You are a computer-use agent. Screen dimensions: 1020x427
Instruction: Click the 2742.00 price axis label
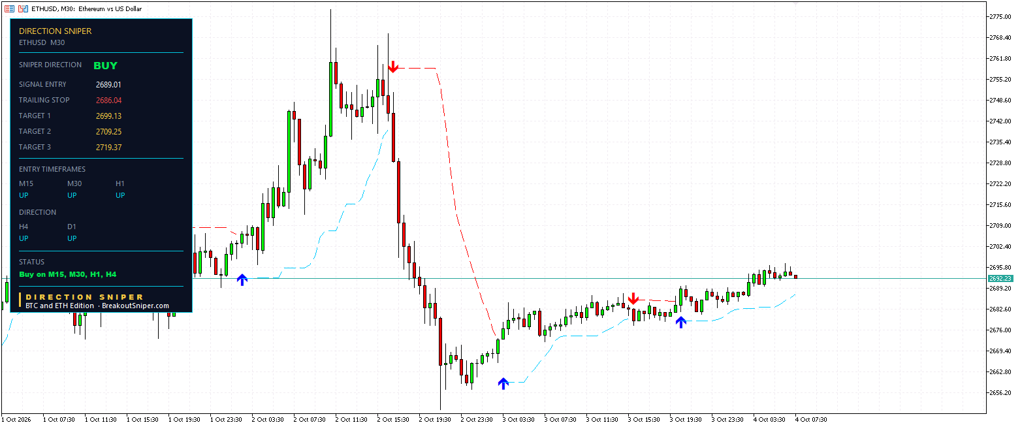tap(1001, 121)
